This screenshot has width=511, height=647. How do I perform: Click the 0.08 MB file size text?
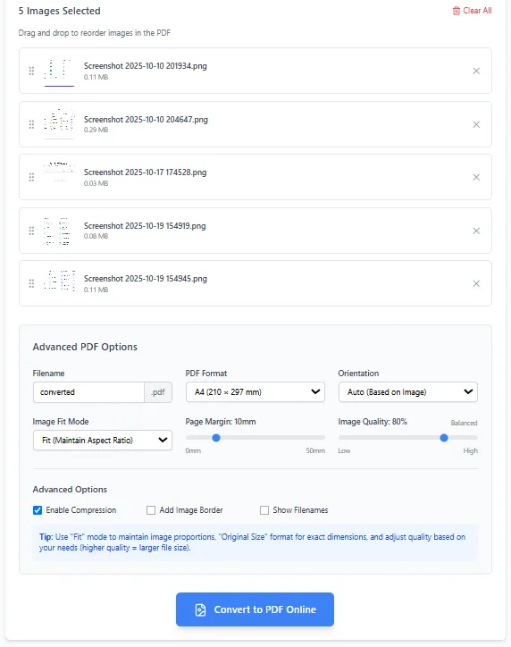96,237
